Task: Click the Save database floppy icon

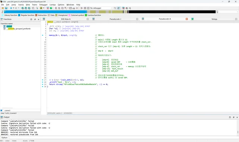Action: click(x=6, y=8)
